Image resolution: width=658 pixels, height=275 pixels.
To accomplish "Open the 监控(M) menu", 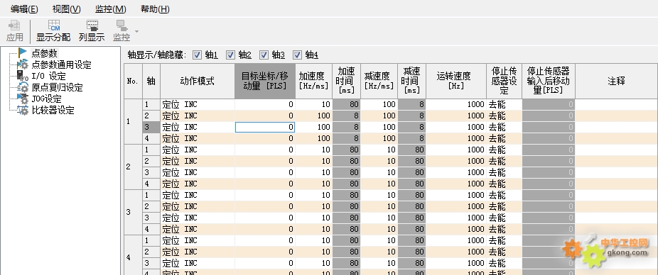I will pyautogui.click(x=110, y=9).
